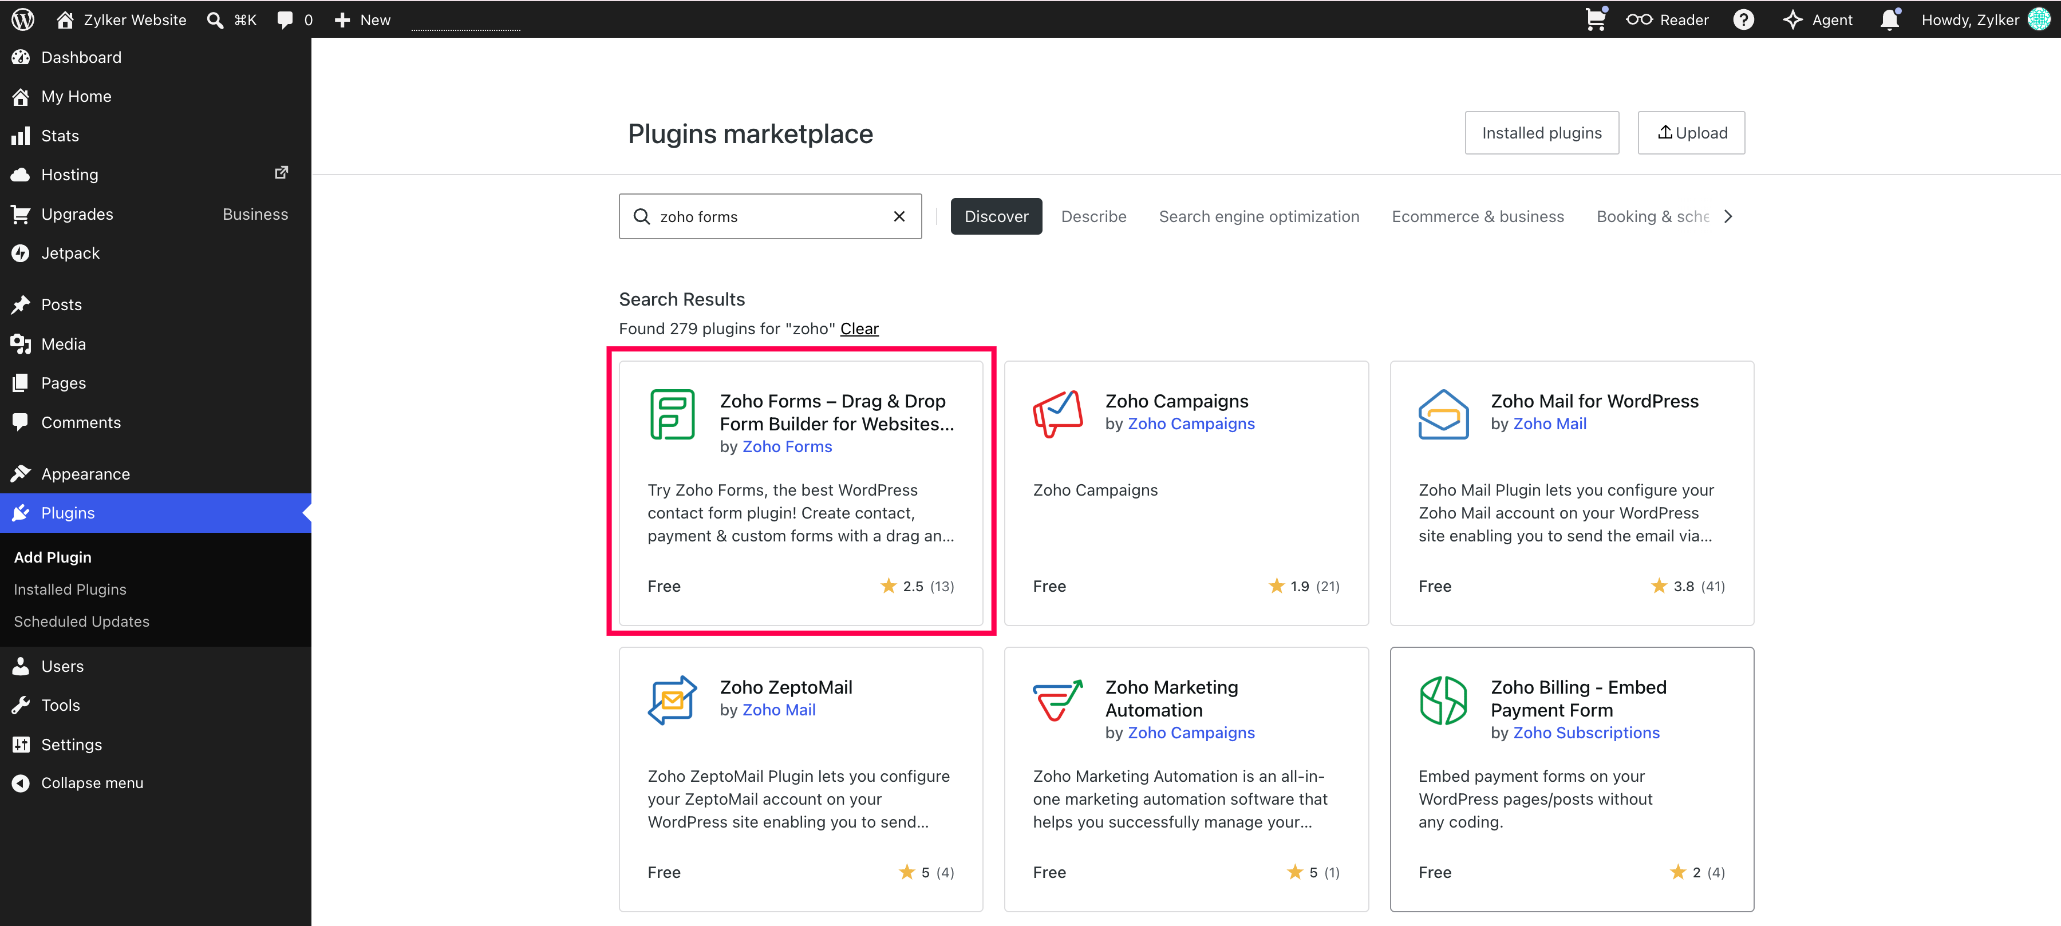The height and width of the screenshot is (926, 2061).
Task: Open the notifications bell
Action: (x=1889, y=19)
